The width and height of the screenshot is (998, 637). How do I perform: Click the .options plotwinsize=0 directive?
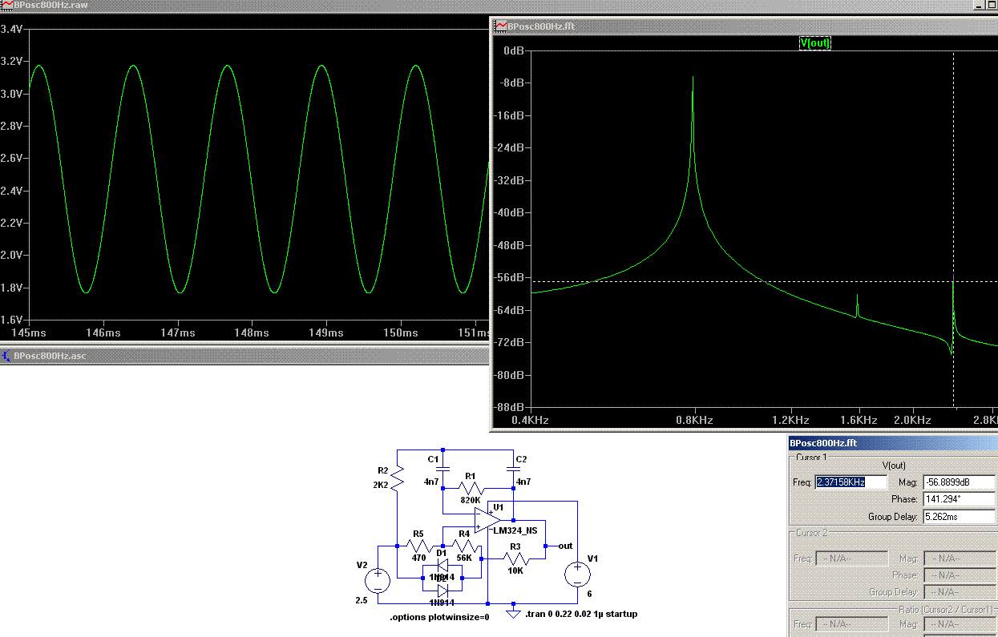click(x=438, y=617)
